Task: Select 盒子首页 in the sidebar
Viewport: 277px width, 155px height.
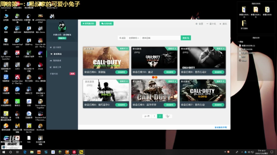Action: [x=62, y=47]
